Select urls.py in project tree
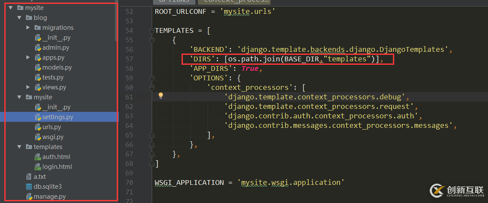The width and height of the screenshot is (488, 203). pos(52,127)
